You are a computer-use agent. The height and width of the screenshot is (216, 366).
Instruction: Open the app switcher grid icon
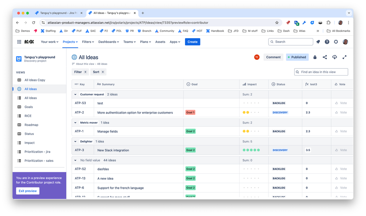click(19, 42)
